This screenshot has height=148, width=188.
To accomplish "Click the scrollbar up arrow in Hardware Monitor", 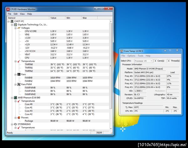I will (x=111, y=21).
